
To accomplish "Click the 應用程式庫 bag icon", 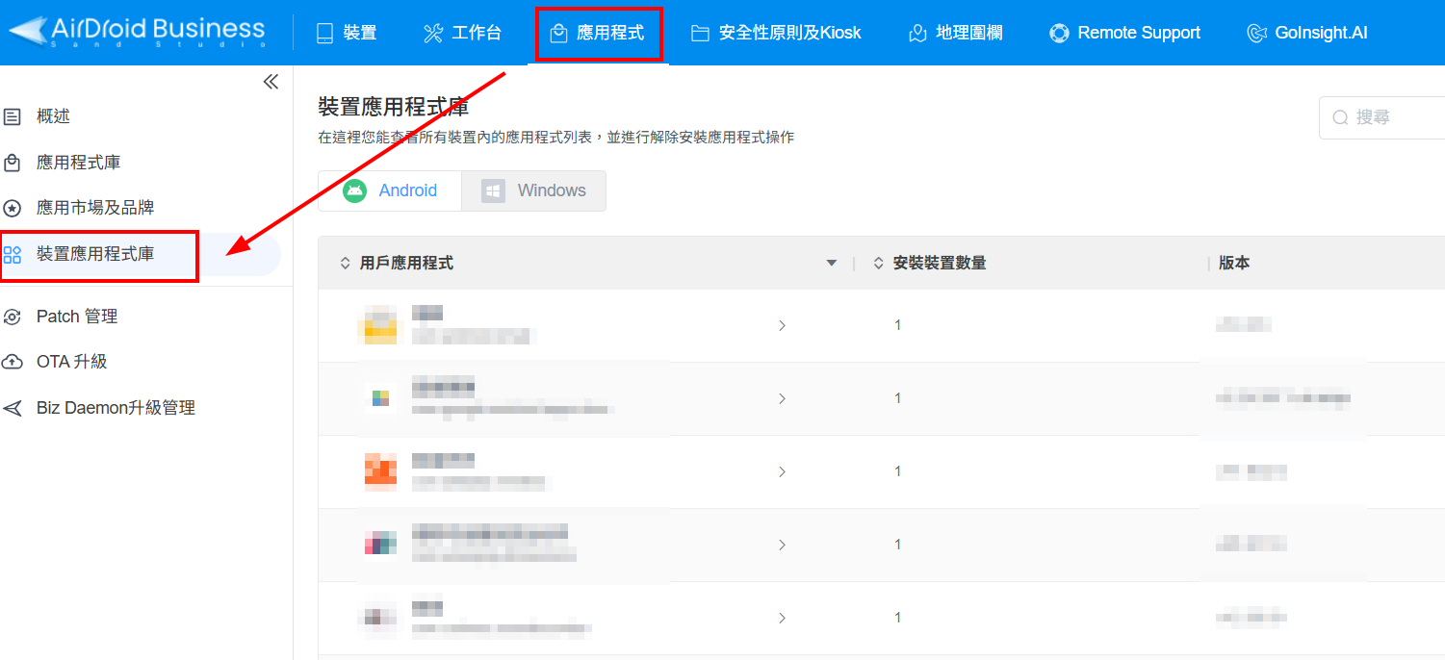I will (x=13, y=163).
